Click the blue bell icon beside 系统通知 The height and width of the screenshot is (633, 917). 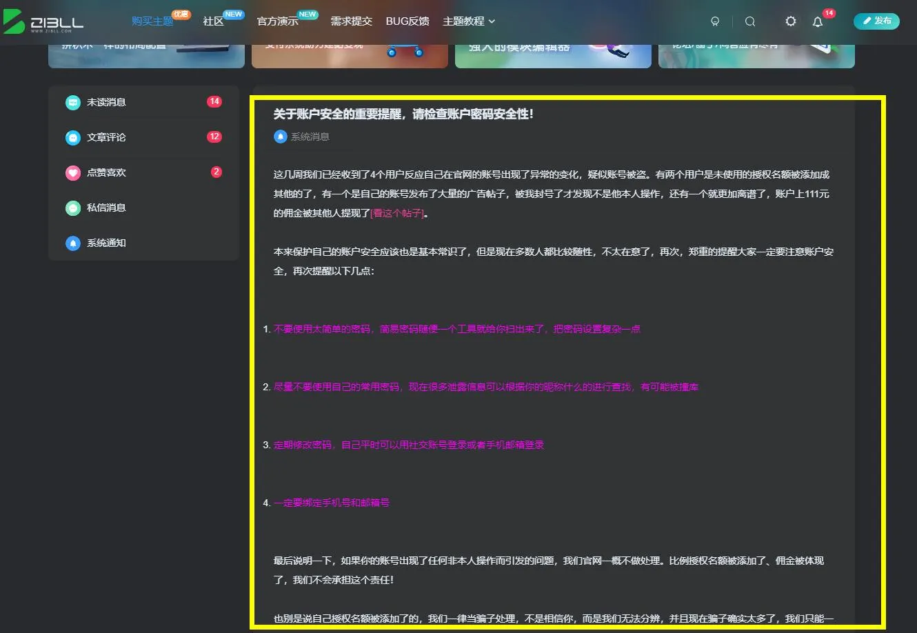pyautogui.click(x=73, y=243)
